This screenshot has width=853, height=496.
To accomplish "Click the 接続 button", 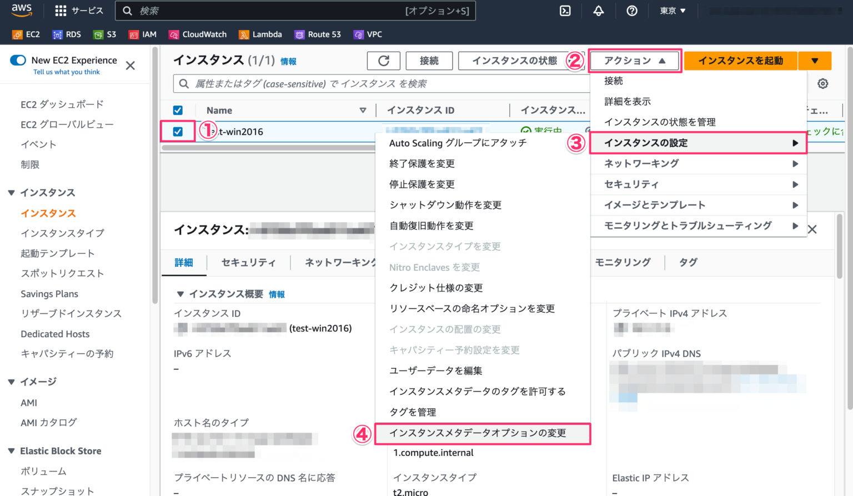I will [x=429, y=61].
